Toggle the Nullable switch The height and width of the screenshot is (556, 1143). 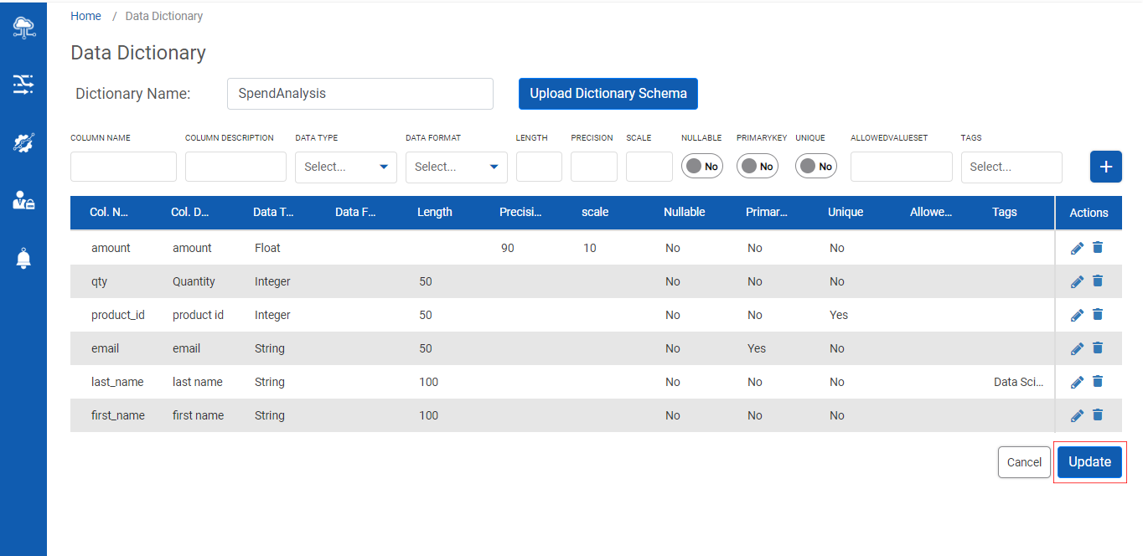click(x=702, y=166)
